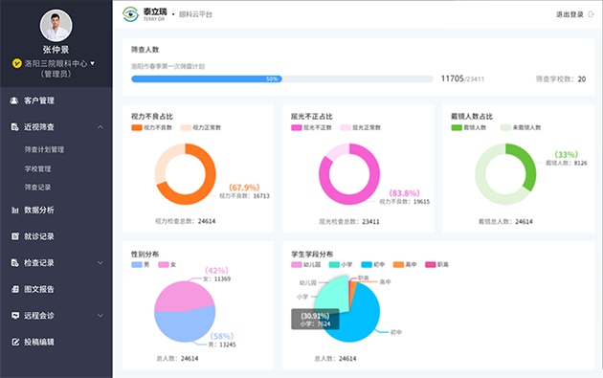Click the 退出登录 link
Image resolution: width=603 pixels, height=378 pixels.
click(569, 14)
